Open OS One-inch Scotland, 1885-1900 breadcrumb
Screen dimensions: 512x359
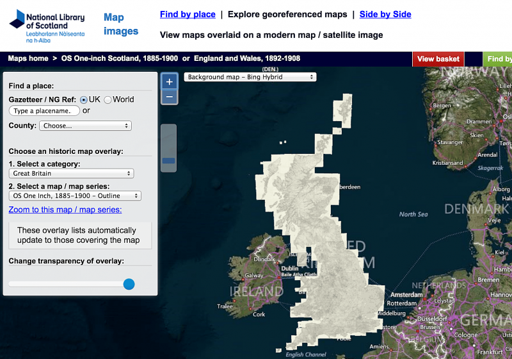tap(120, 58)
